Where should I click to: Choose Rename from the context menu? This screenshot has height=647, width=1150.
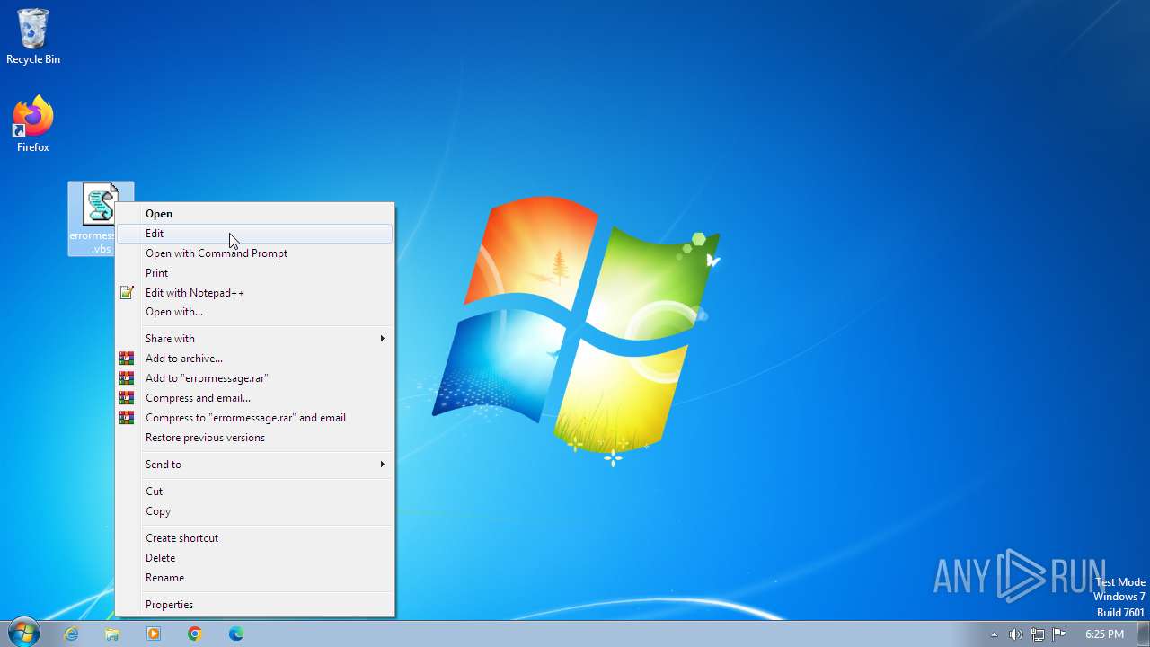click(255, 578)
